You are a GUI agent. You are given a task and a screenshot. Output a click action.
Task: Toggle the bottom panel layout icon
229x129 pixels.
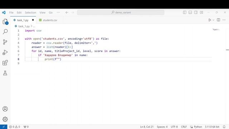pyautogui.click(x=190, y=13)
